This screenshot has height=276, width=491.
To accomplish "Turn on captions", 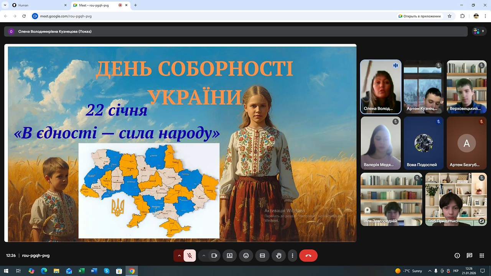I will (262, 256).
